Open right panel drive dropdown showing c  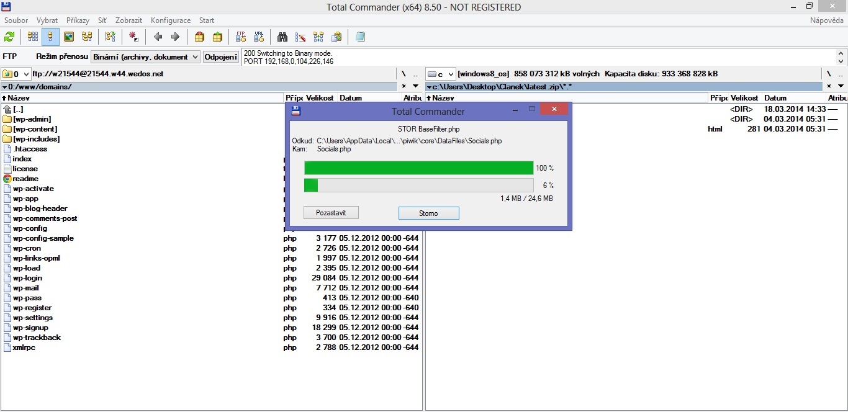pos(441,74)
